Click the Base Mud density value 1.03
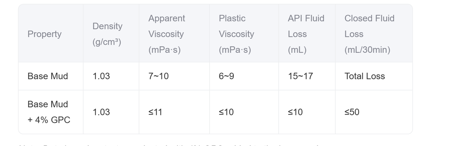471x146 pixels. pyautogui.click(x=101, y=76)
